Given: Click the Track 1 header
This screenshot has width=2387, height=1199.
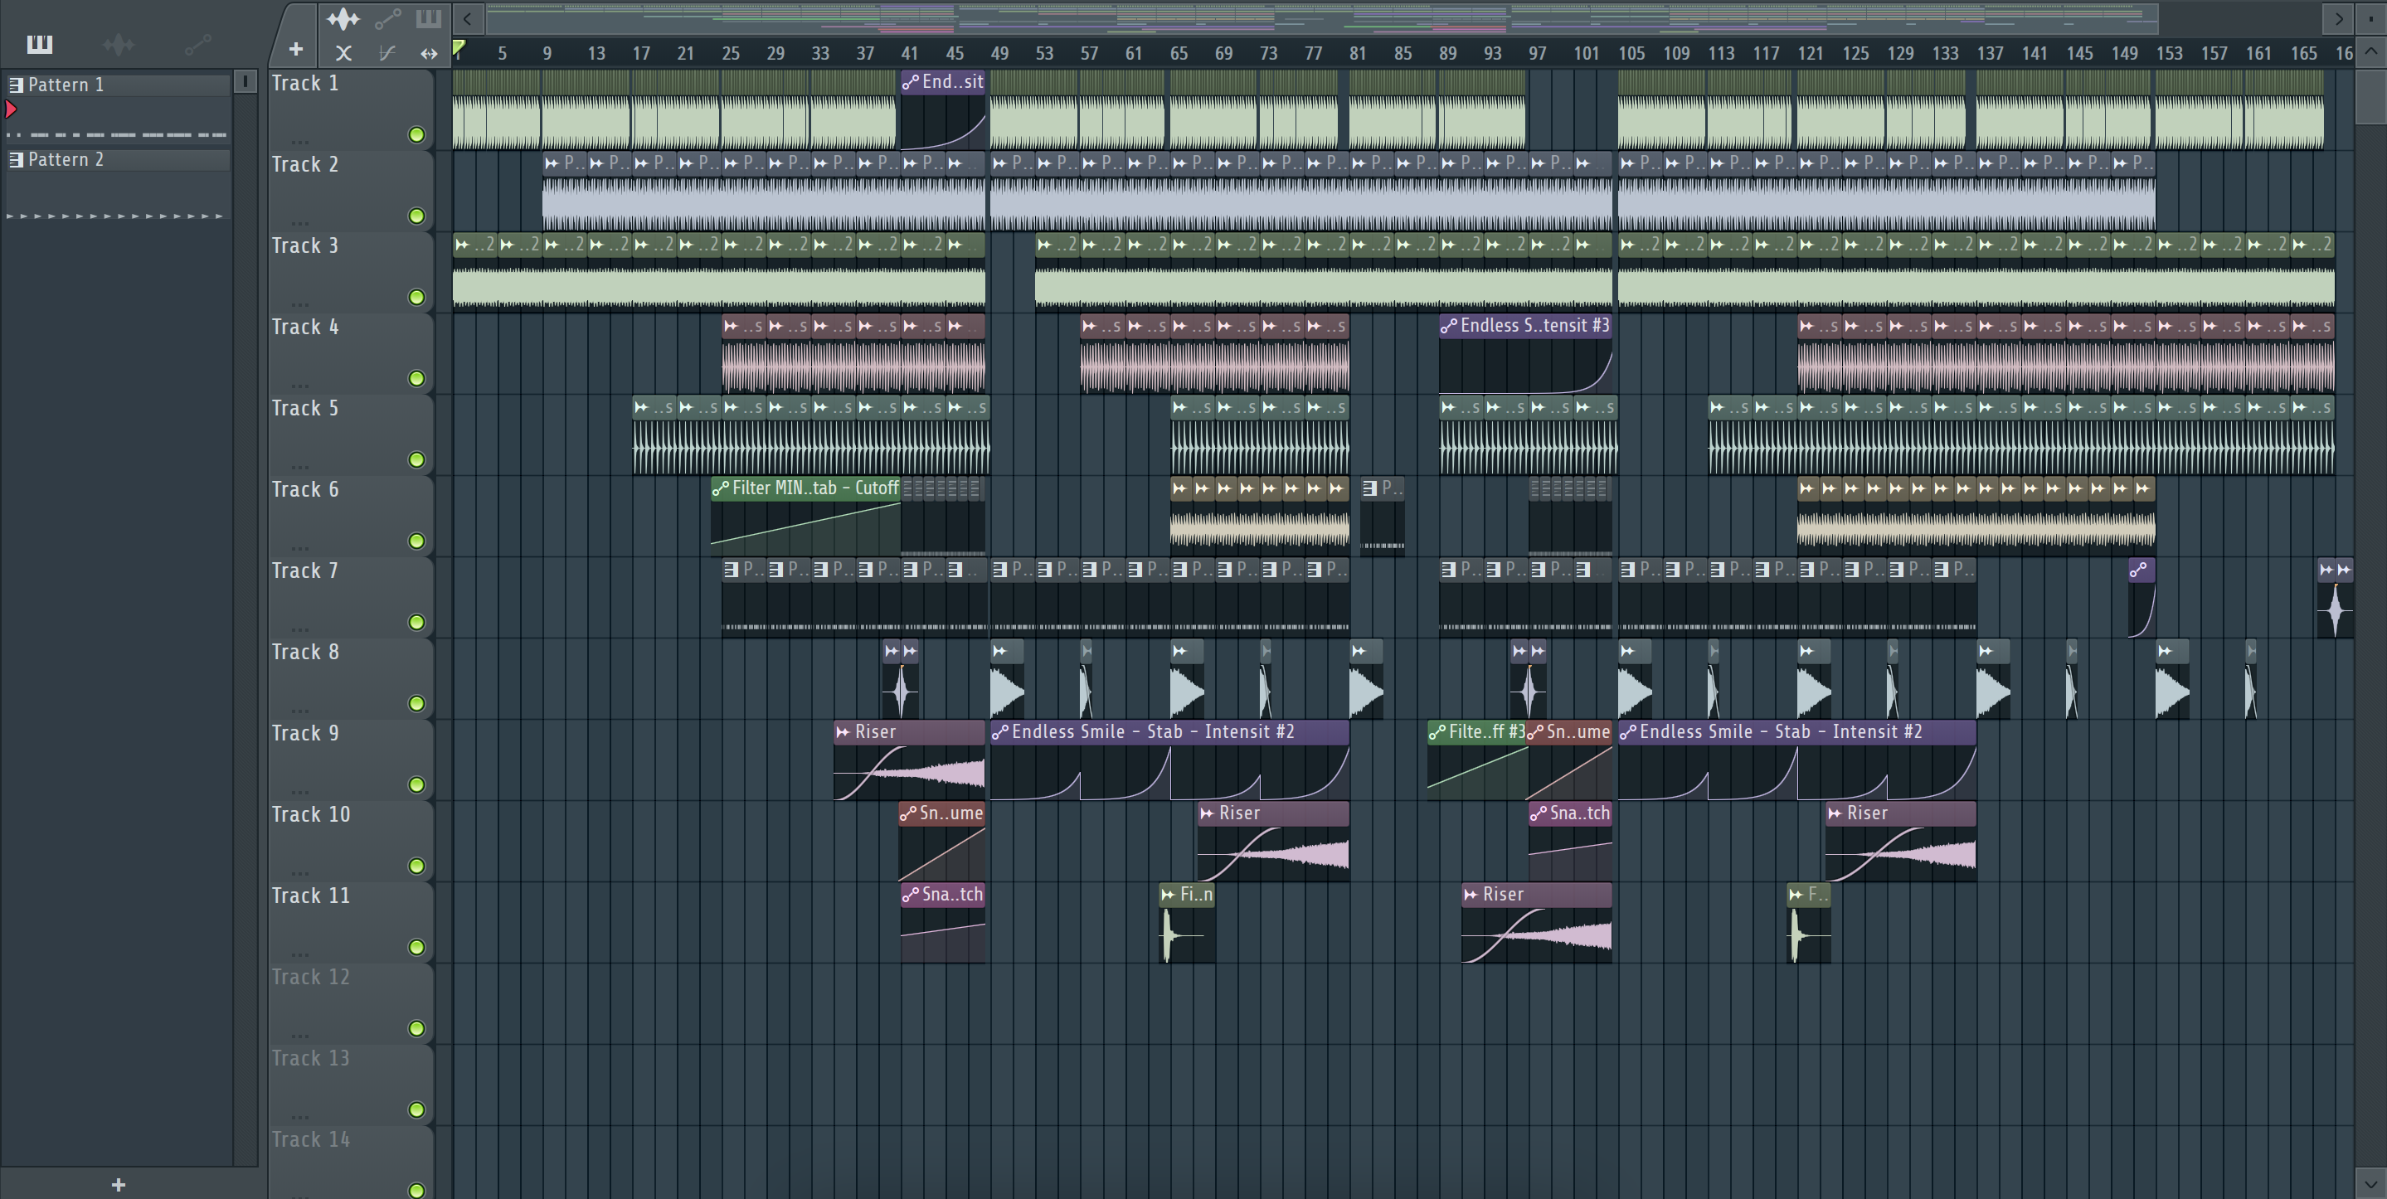Looking at the screenshot, I should [350, 109].
